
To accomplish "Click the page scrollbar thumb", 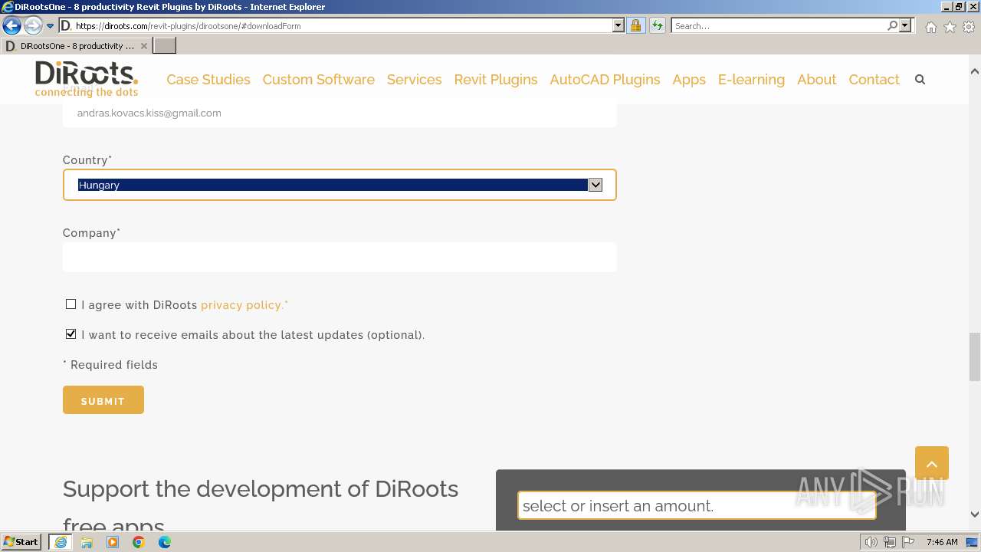I will [x=975, y=356].
